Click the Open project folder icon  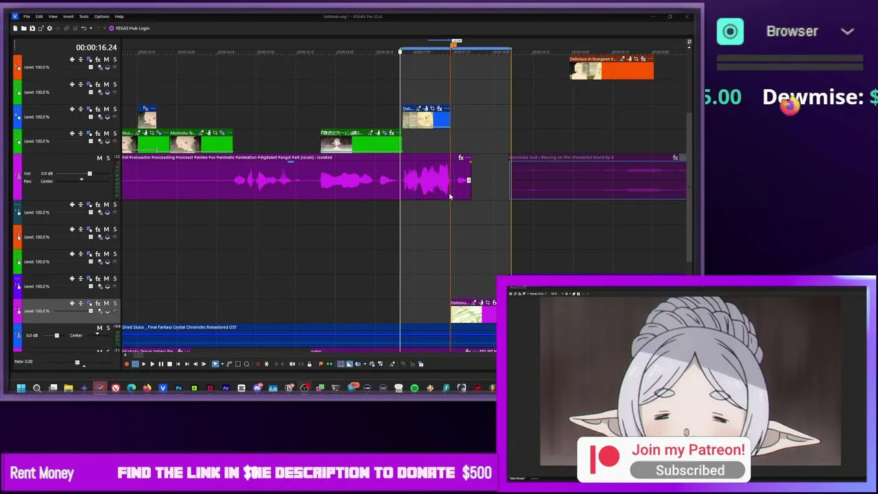coord(23,28)
